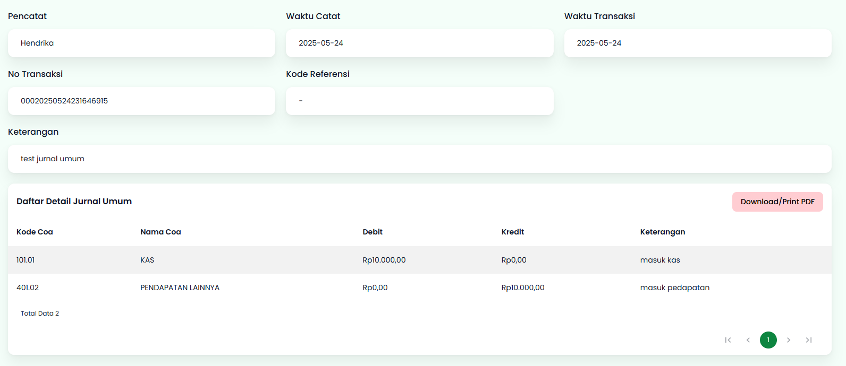Click the No Transaksi number field

click(x=141, y=101)
